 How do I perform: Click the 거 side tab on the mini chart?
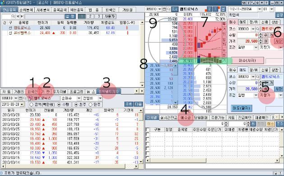coord(224,29)
